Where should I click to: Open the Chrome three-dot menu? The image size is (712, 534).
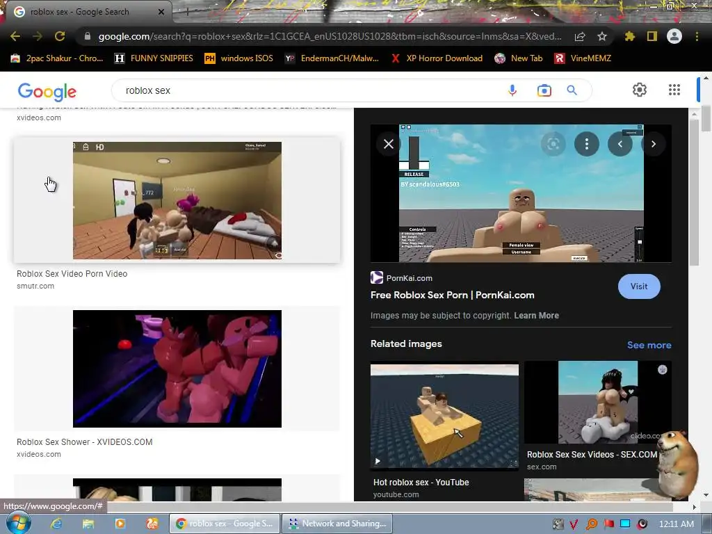(697, 36)
